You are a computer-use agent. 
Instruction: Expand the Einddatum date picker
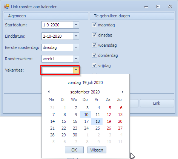tap(76, 36)
